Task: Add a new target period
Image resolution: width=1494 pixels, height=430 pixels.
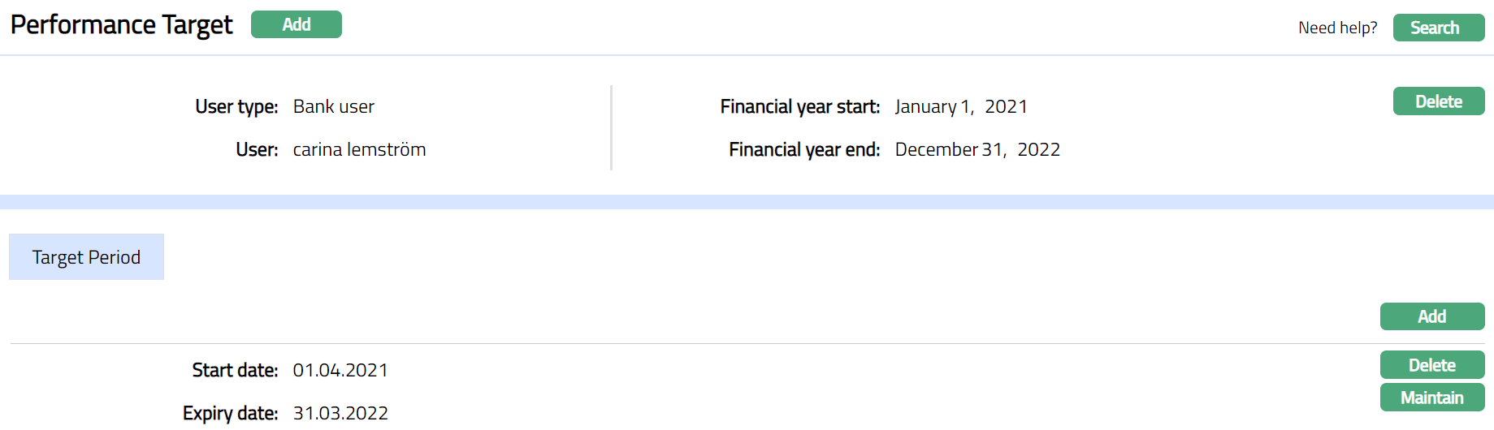Action: (1431, 316)
